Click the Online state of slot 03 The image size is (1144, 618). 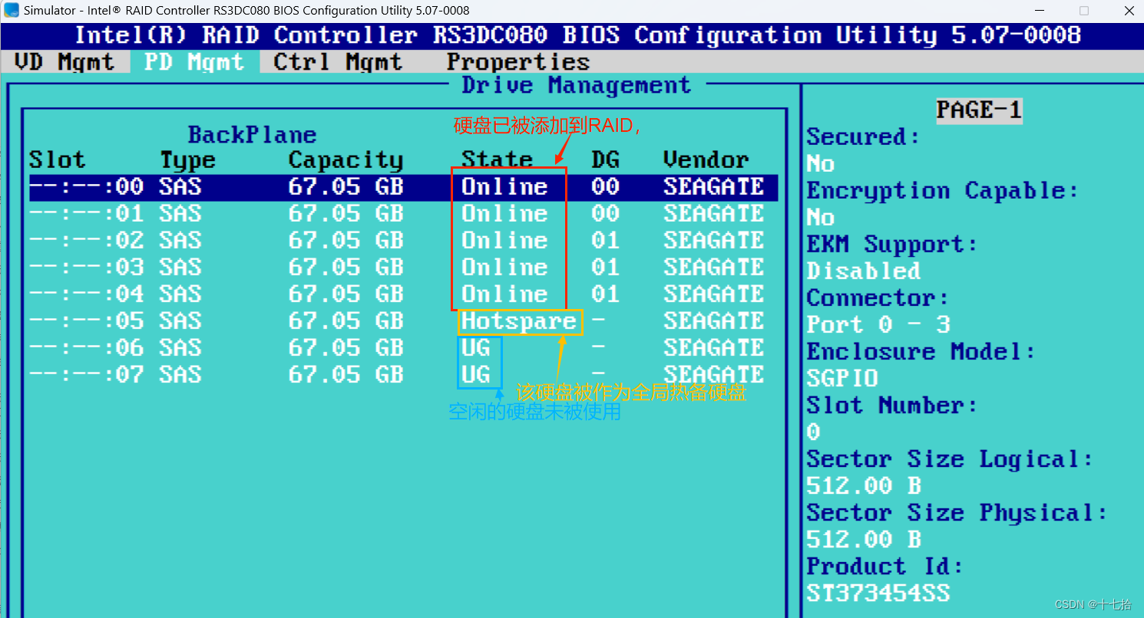504,268
